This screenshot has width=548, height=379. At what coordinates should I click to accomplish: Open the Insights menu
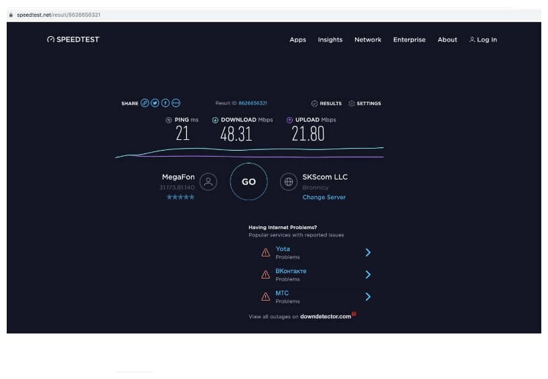pos(330,40)
